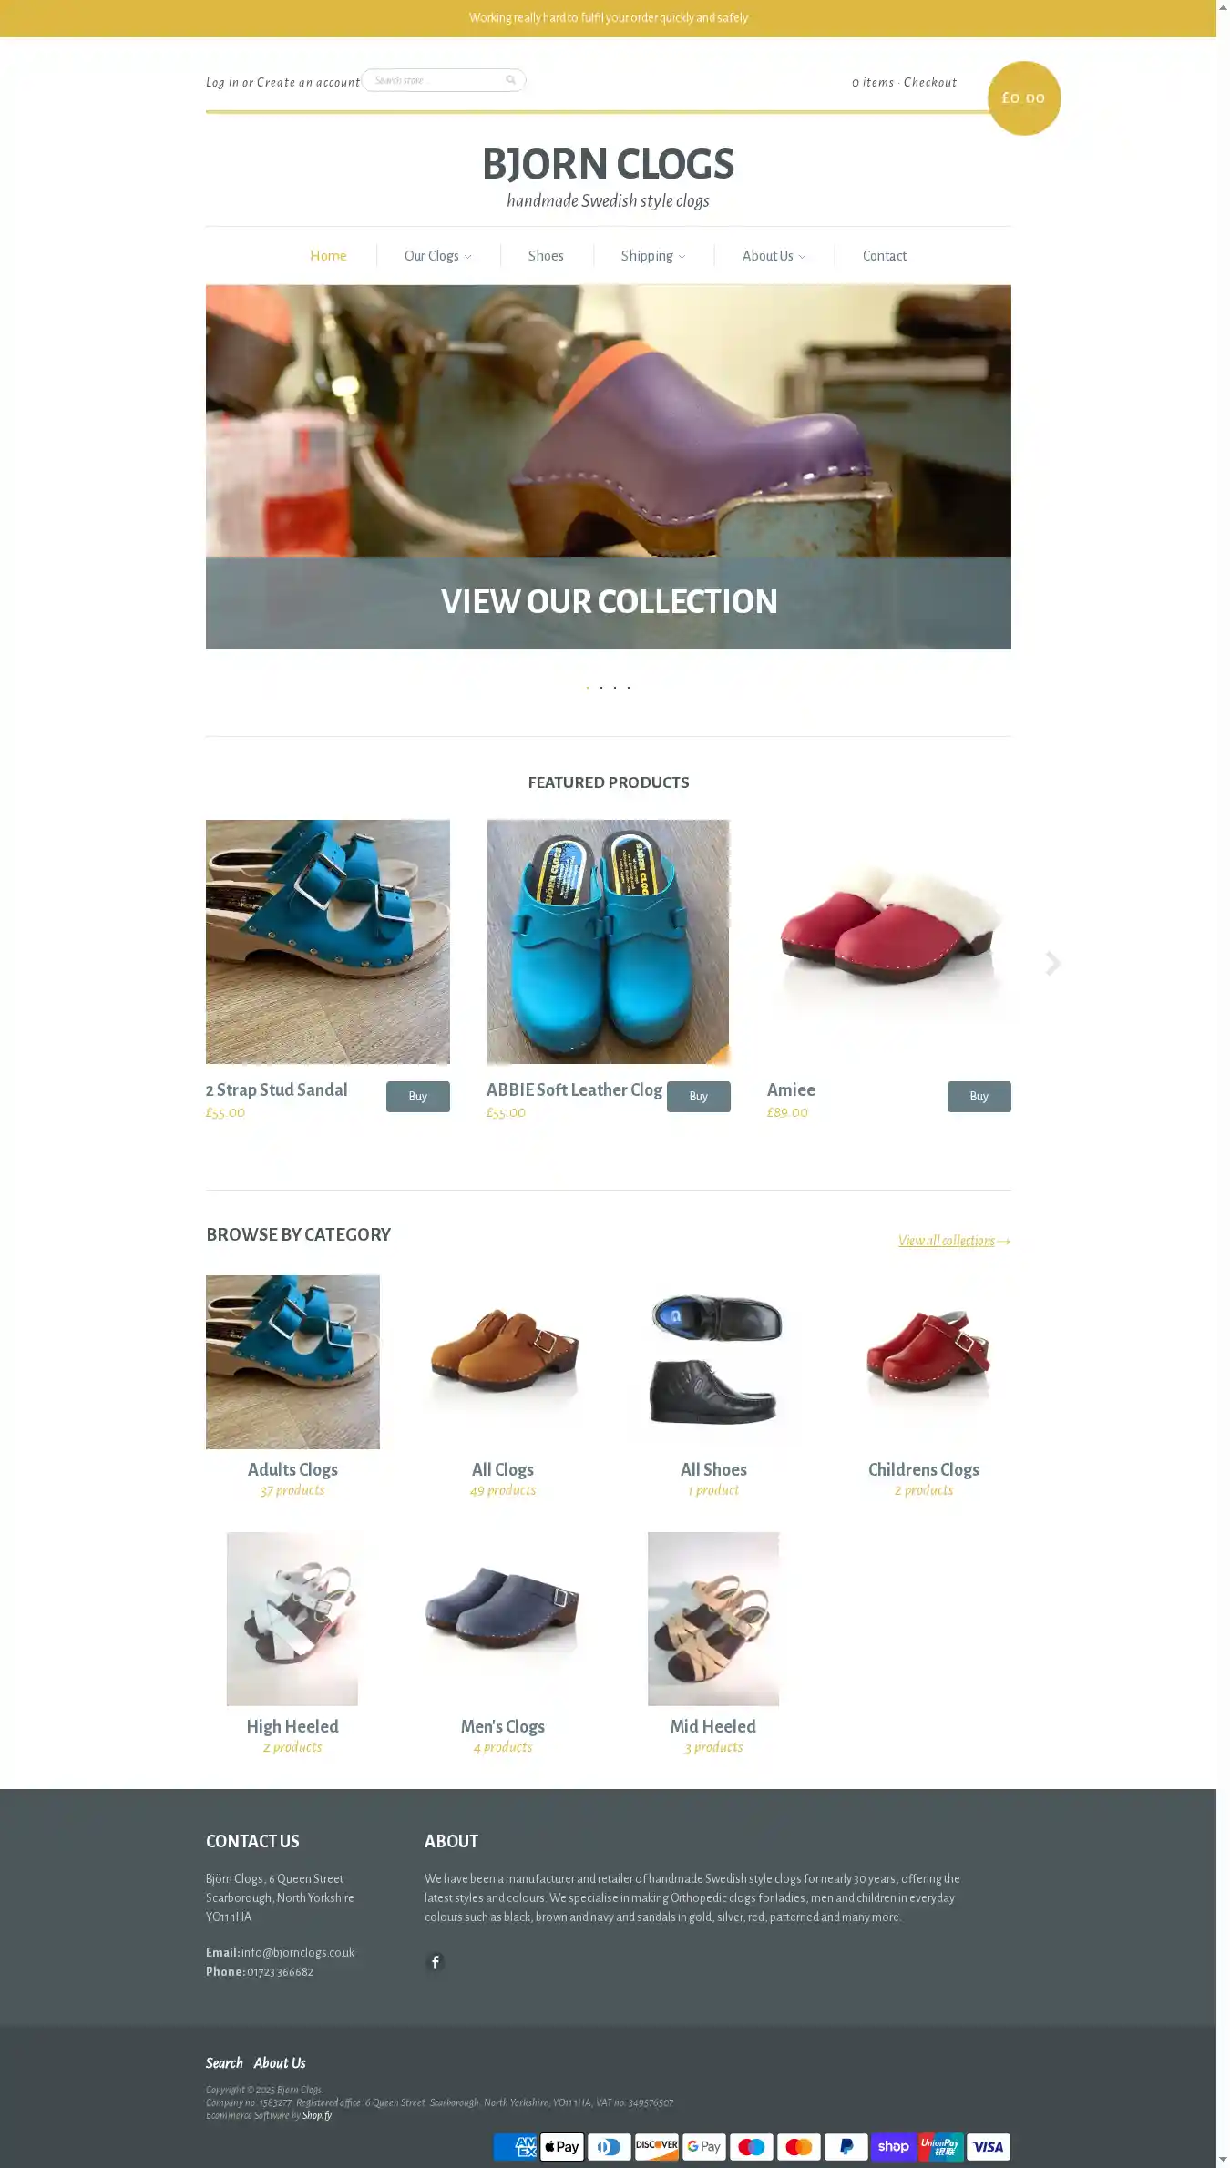Screen dimensions: 1230x2168
Task: Expand the About Us dropdown menu
Action: pyautogui.click(x=774, y=256)
